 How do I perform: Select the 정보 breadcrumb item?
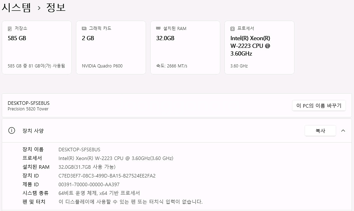(x=56, y=7)
